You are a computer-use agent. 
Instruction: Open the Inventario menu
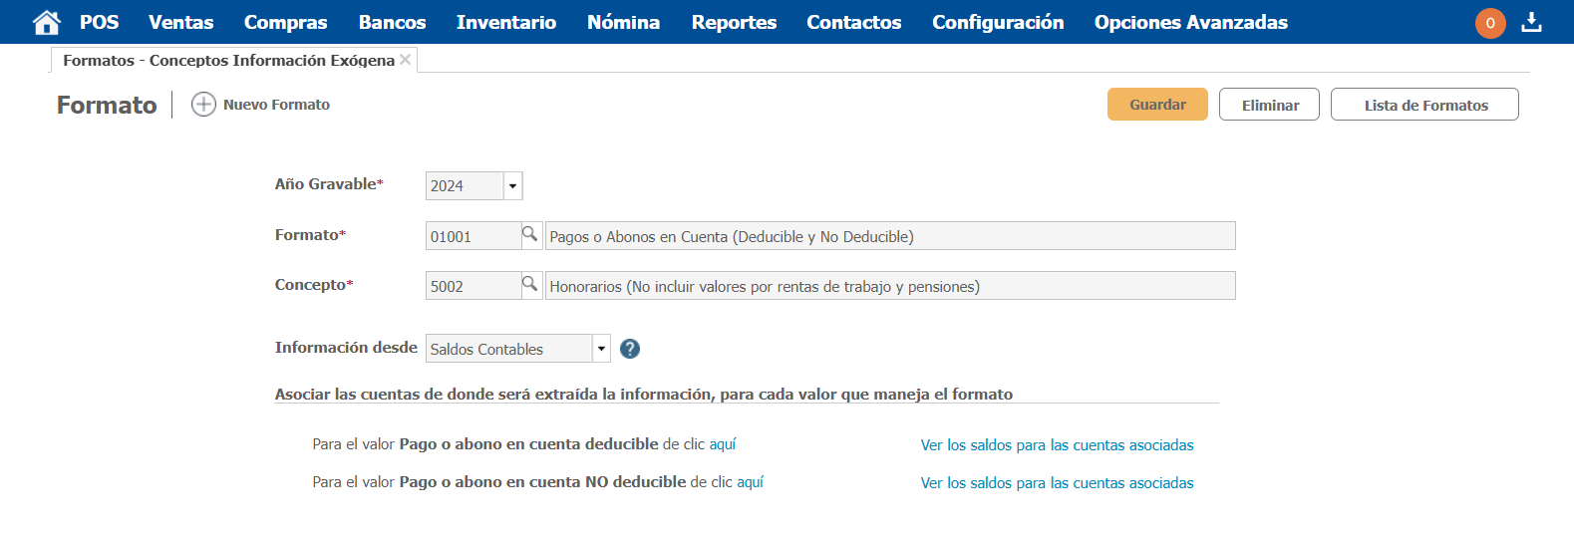pos(505,22)
